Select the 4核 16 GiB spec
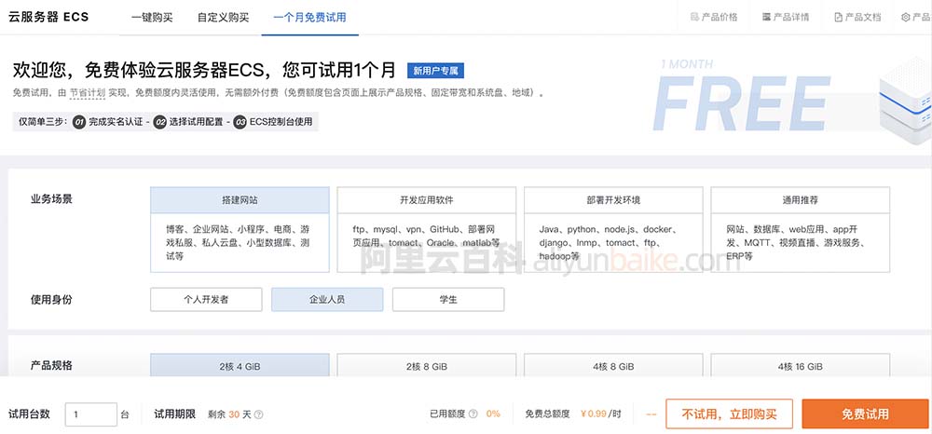The height and width of the screenshot is (434, 932). [800, 366]
